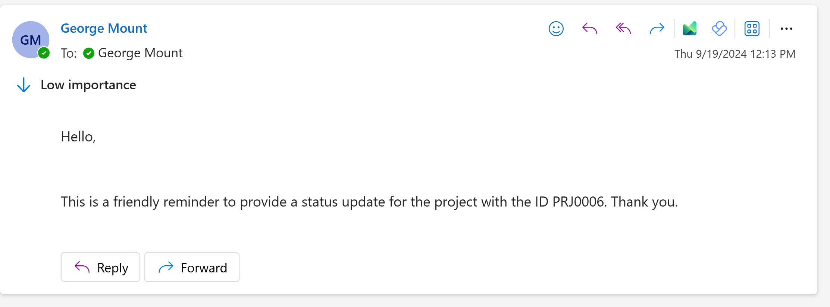The image size is (830, 307).
Task: Open the blue Viva heart-shaped add-in icon
Action: pyautogui.click(x=719, y=29)
